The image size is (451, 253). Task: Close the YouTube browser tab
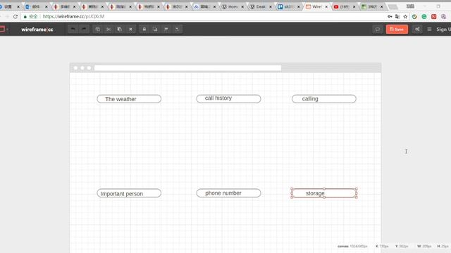point(354,6)
